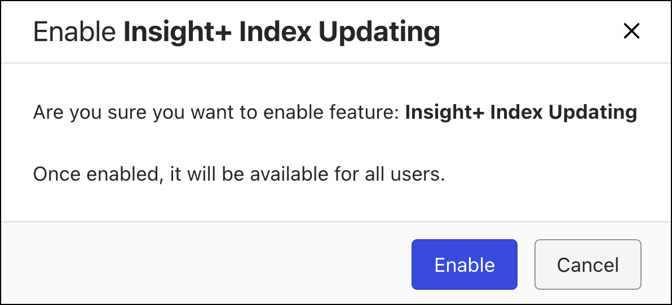Click bold "Updating" in the body text

tap(593, 113)
